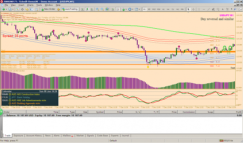243x143 pixels.
Task: Click the AUD AIG Construction Index calendar entry
Action: tap(26, 94)
